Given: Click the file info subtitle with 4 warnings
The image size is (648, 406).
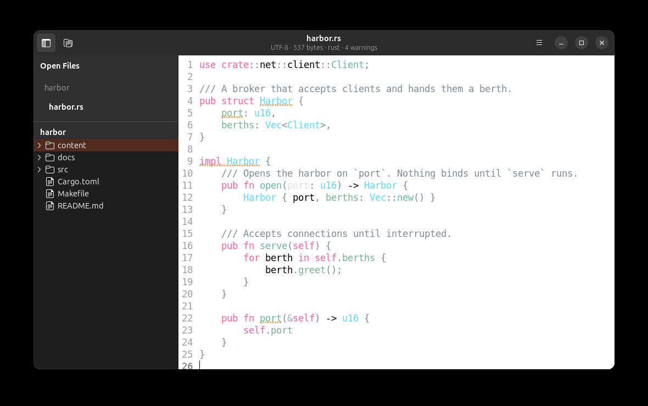Looking at the screenshot, I should pos(323,48).
